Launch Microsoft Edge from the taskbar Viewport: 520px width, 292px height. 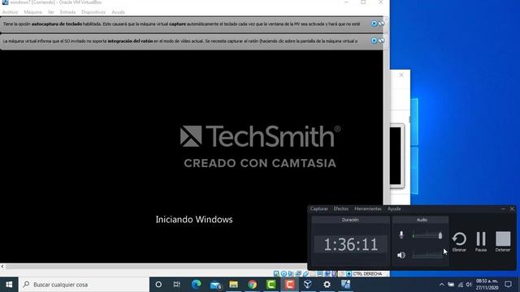tap(196, 285)
